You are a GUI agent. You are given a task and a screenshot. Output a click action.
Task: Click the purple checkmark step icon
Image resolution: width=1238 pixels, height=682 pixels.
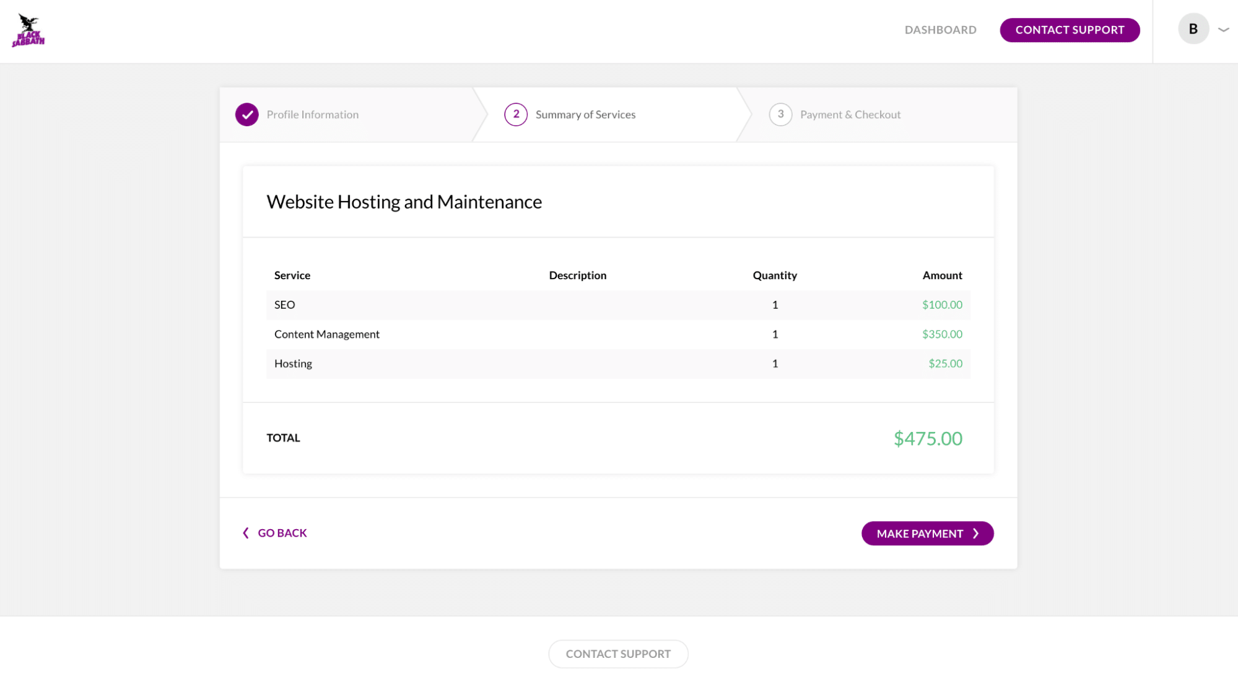[246, 114]
